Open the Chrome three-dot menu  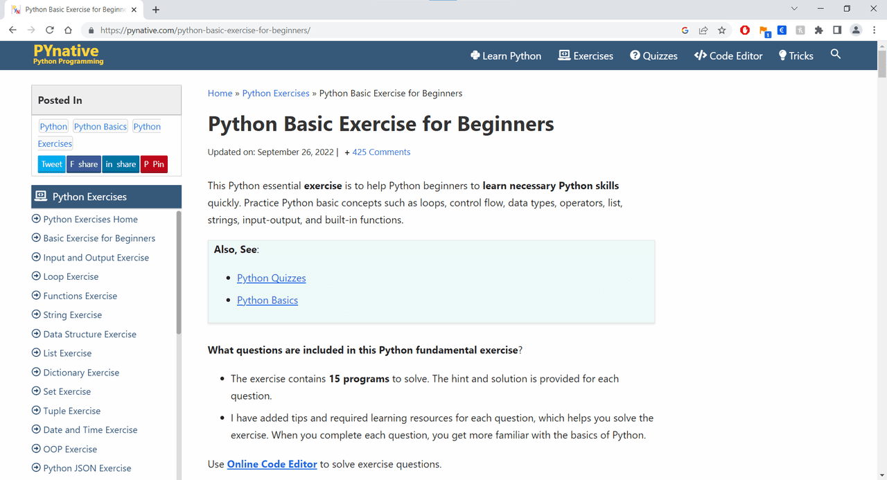pos(875,30)
